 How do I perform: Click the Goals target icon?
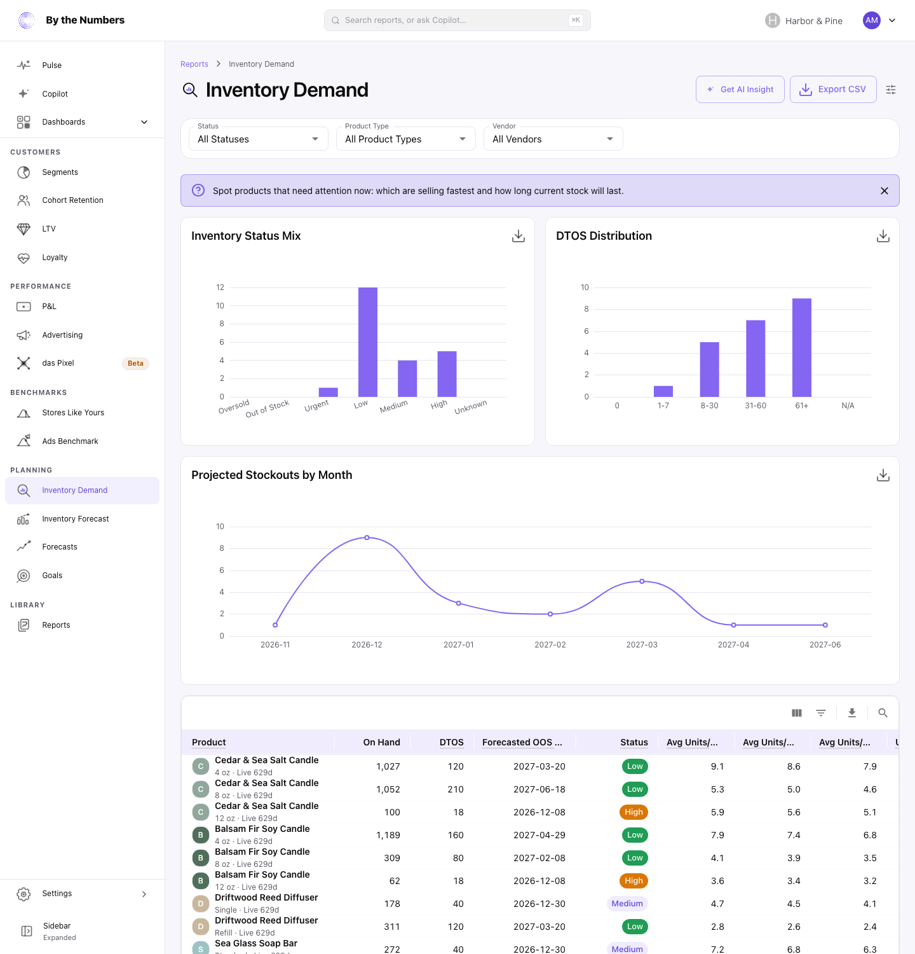tap(24, 576)
